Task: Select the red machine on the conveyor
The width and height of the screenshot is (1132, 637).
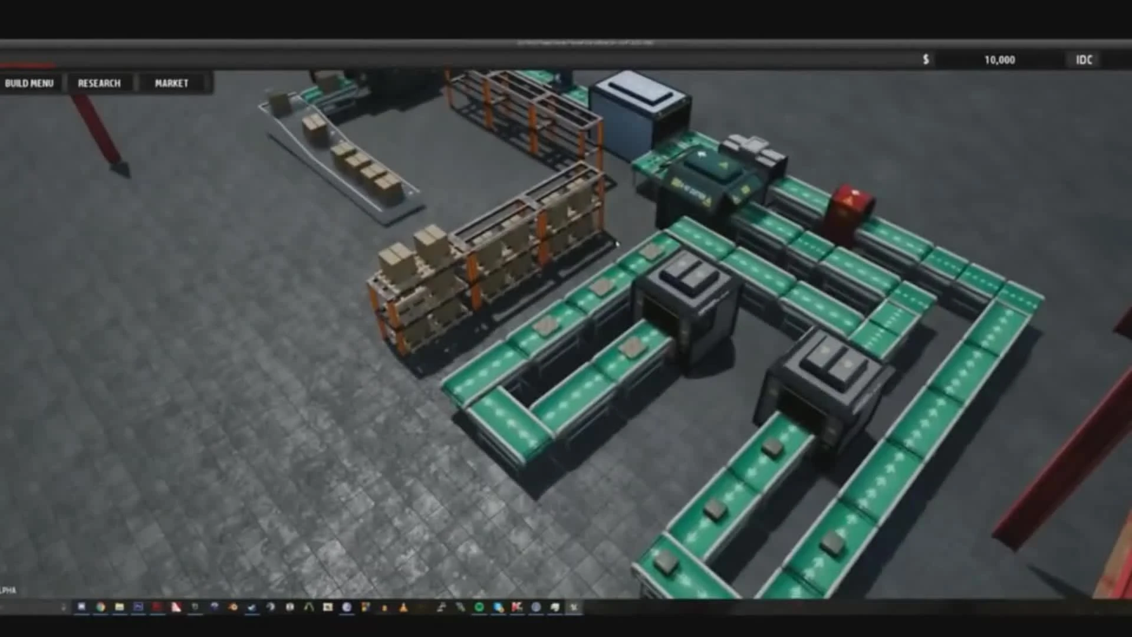Action: tap(851, 212)
